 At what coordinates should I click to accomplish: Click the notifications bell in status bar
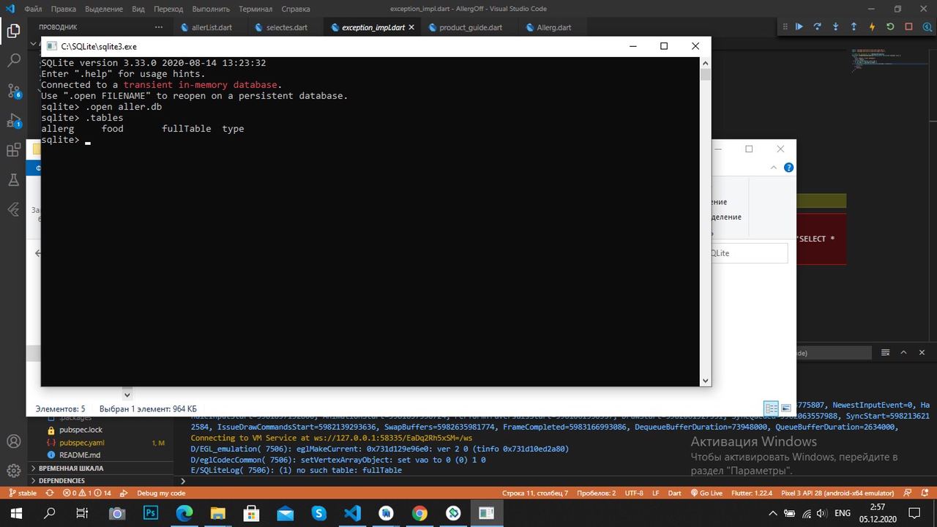coord(925,493)
